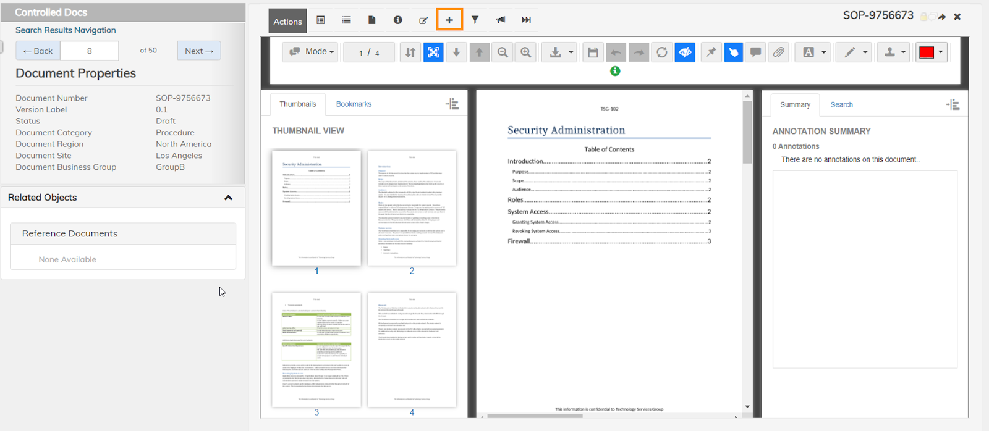Select page 3 thumbnail
This screenshot has height=431, width=989.
pos(316,350)
